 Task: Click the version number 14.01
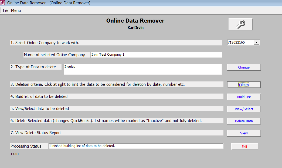pos(15,154)
